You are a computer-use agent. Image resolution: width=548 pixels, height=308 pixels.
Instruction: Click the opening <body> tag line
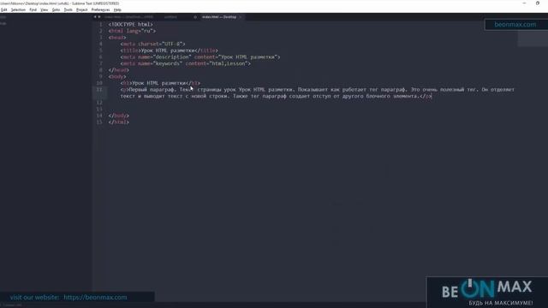click(x=117, y=76)
